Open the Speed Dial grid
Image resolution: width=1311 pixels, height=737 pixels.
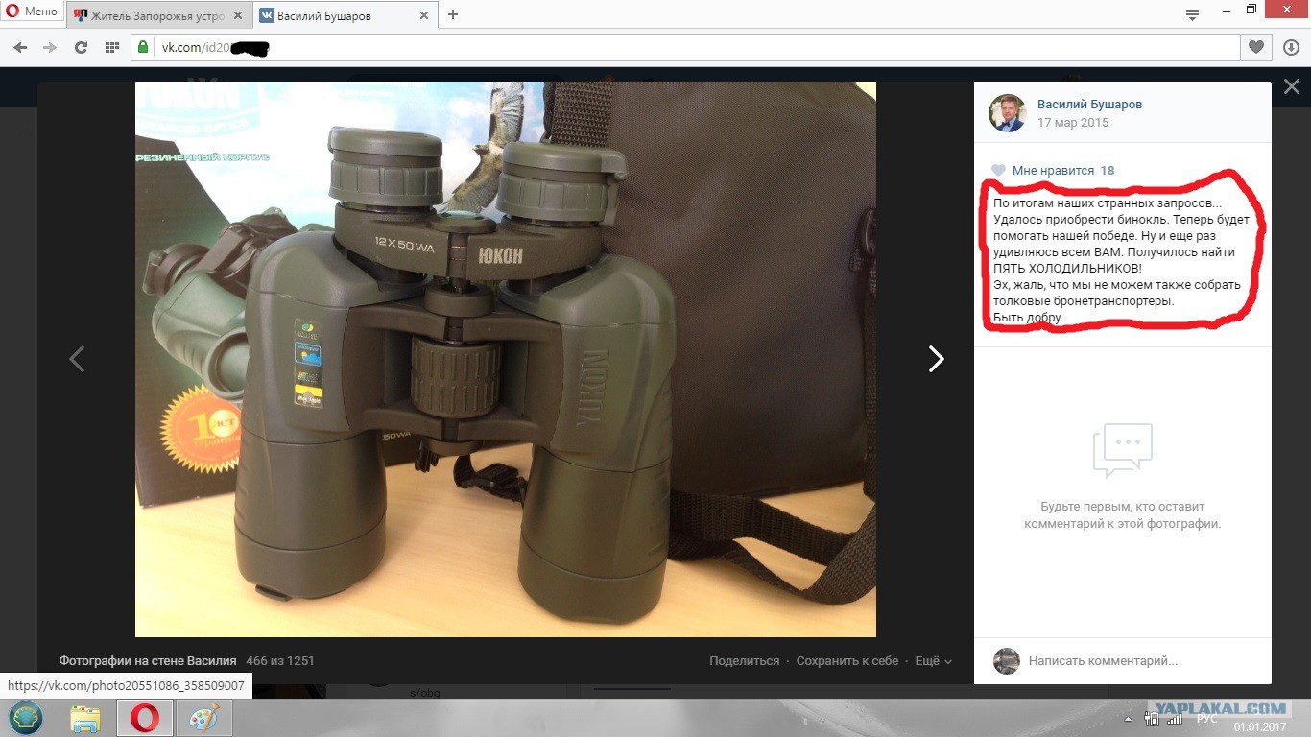(111, 47)
